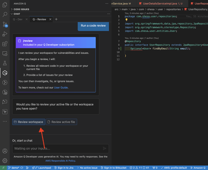Click the JpaRepository type on line 8
The height and width of the screenshot is (170, 208).
[x=192, y=45]
